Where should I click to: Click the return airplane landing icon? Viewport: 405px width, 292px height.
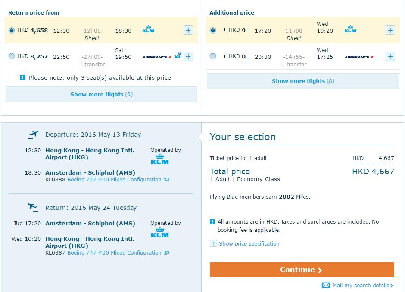33,207
